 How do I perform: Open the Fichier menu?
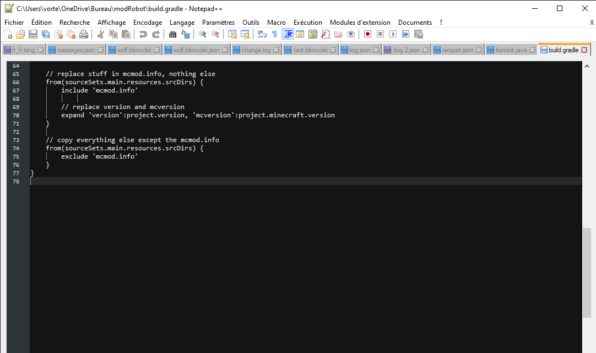pos(14,23)
